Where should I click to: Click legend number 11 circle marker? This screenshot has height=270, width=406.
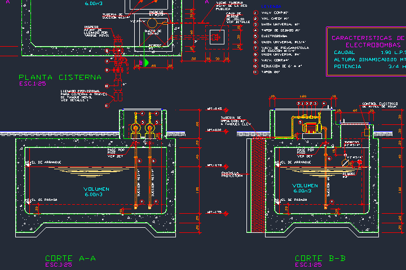click(x=255, y=72)
